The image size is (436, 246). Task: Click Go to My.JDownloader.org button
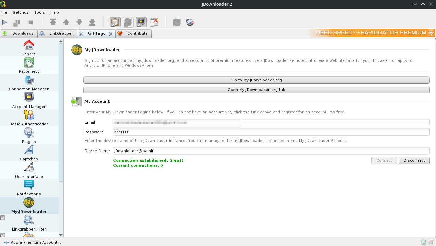256,80
